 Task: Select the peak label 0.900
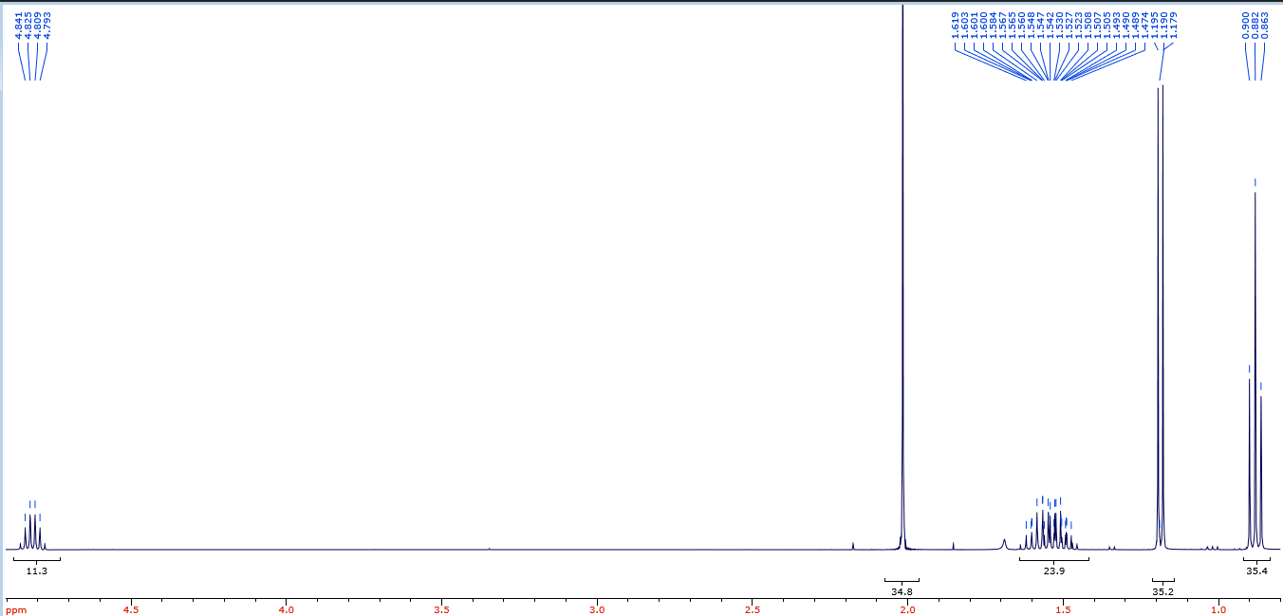tap(1247, 26)
